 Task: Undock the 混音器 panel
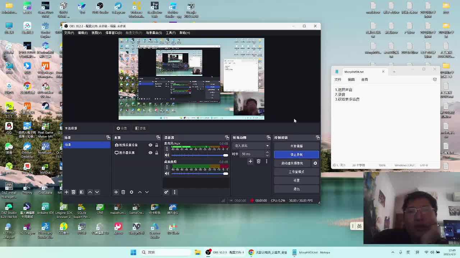[227, 138]
